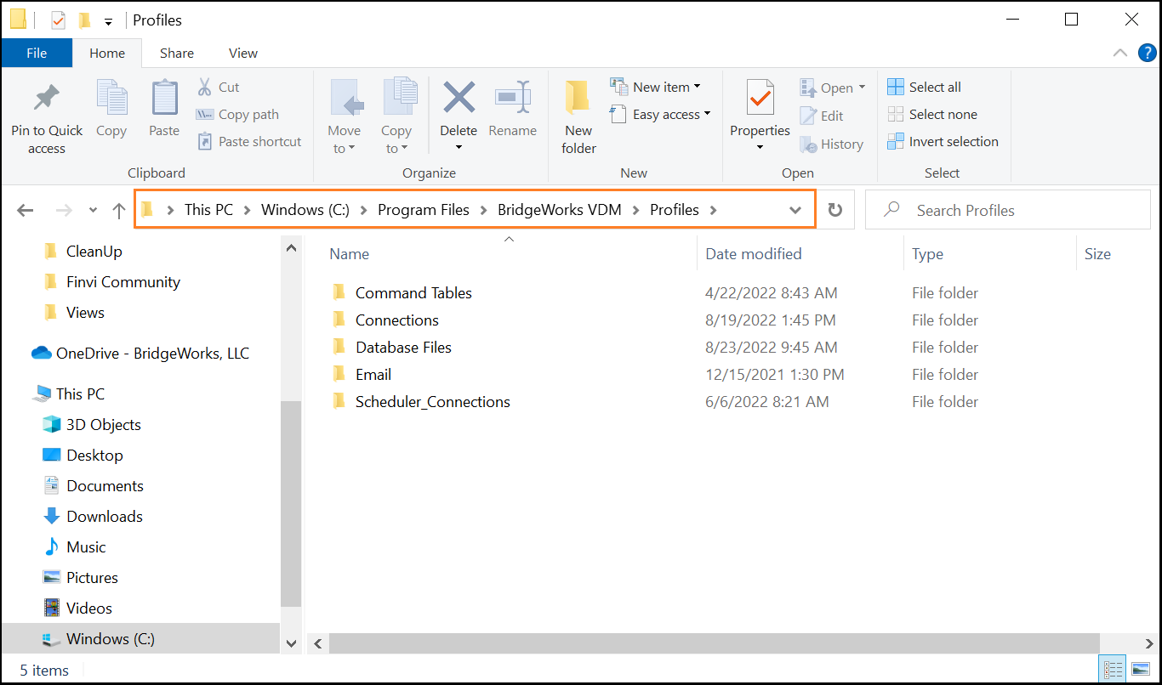This screenshot has height=685, width=1162.
Task: Open the Recent locations dropdown arrow
Action: tap(94, 211)
